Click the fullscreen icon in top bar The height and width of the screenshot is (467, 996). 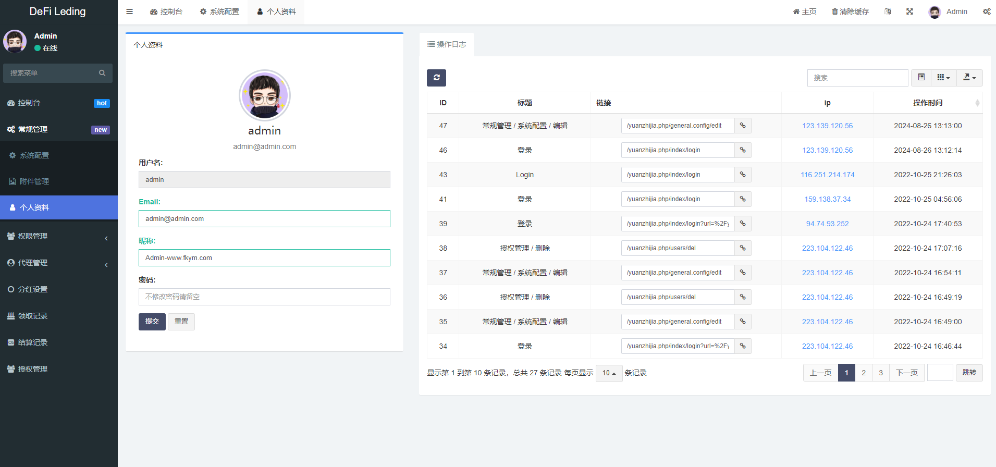(909, 11)
